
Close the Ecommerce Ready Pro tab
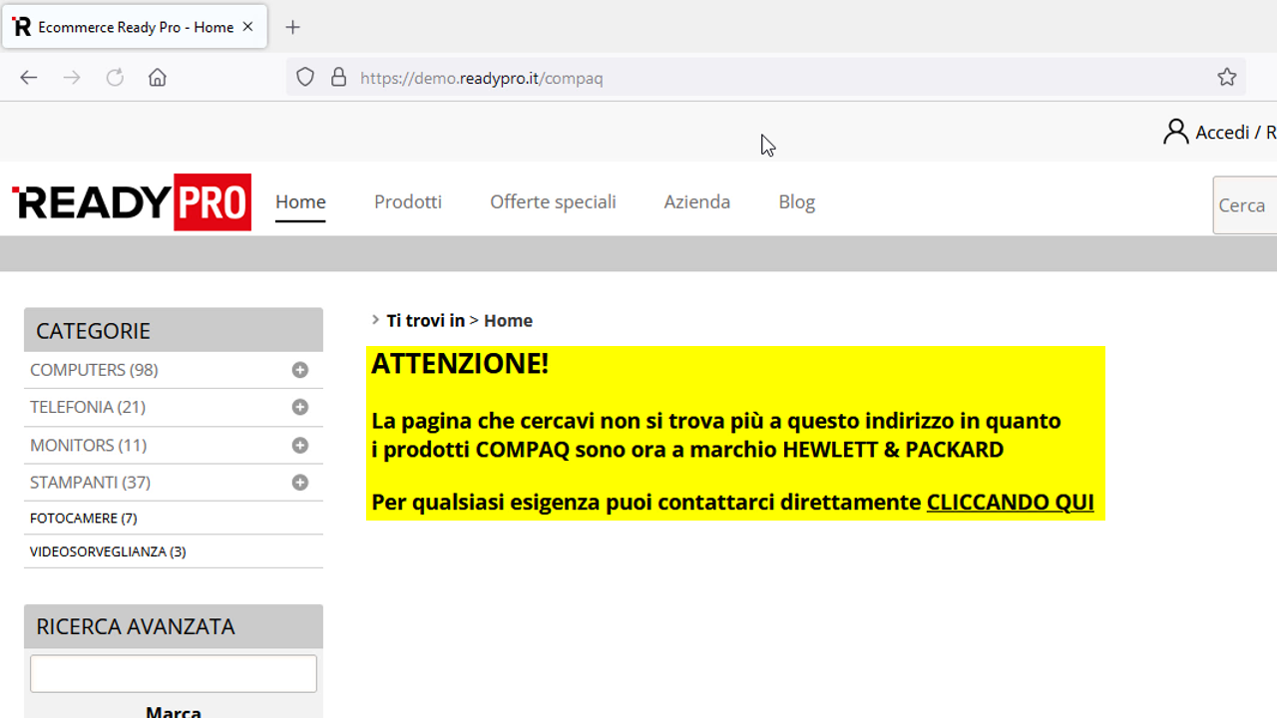[x=247, y=27]
